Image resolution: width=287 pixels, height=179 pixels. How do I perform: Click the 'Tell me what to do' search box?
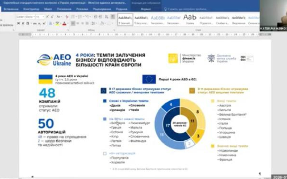point(183,9)
